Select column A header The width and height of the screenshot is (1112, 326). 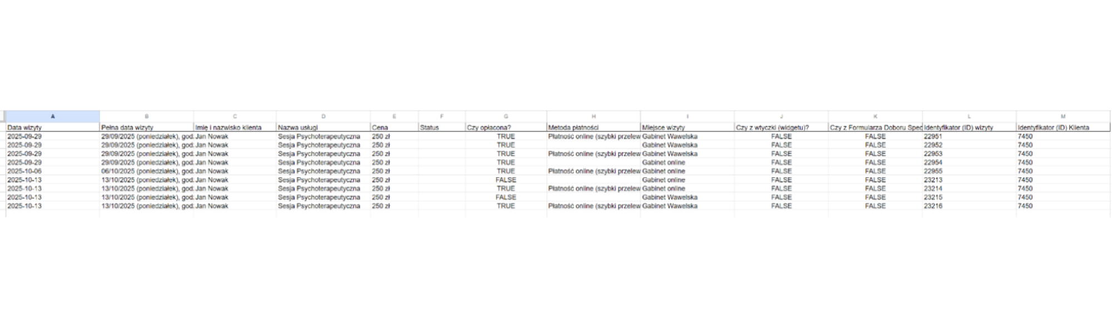(x=53, y=117)
